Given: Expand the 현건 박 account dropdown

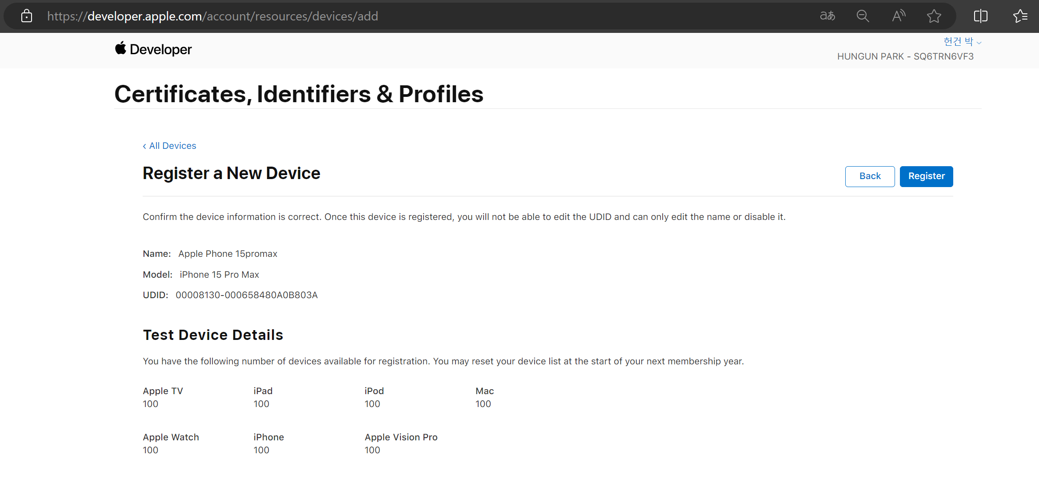Looking at the screenshot, I should pos(963,41).
